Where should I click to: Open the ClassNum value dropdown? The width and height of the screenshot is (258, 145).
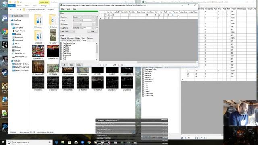click(87, 17)
